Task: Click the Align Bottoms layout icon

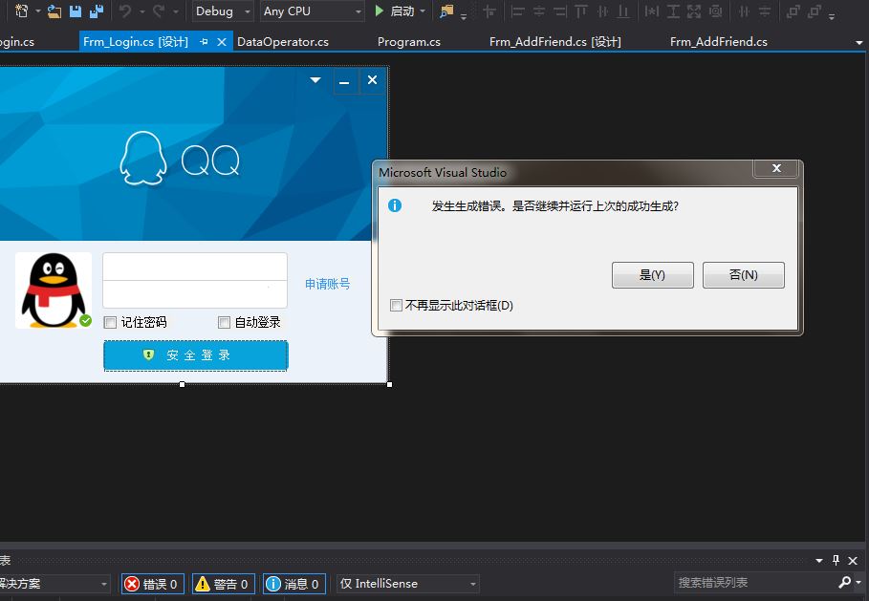Action: coord(623,11)
